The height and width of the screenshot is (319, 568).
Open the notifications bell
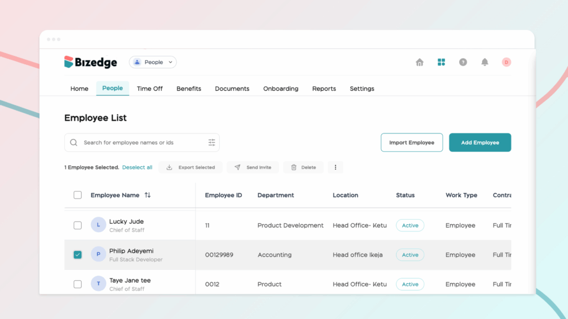(484, 63)
